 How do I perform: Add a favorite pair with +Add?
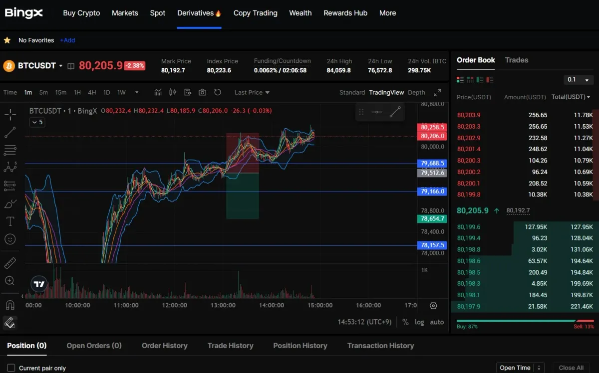click(67, 40)
